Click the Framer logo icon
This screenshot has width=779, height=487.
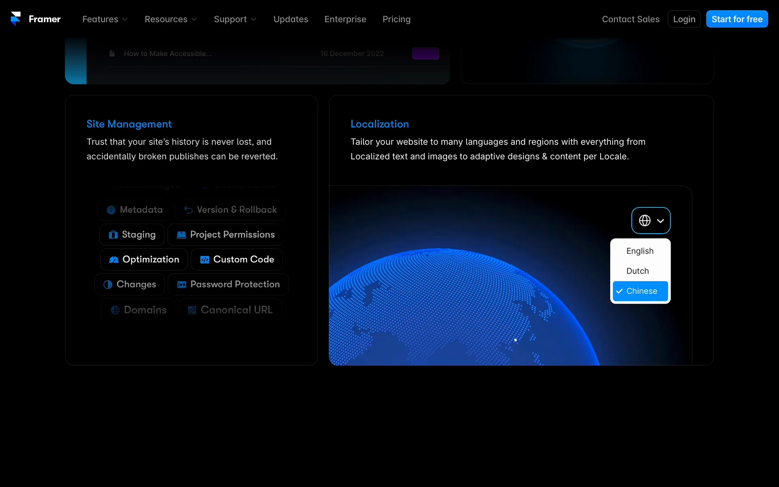[15, 19]
